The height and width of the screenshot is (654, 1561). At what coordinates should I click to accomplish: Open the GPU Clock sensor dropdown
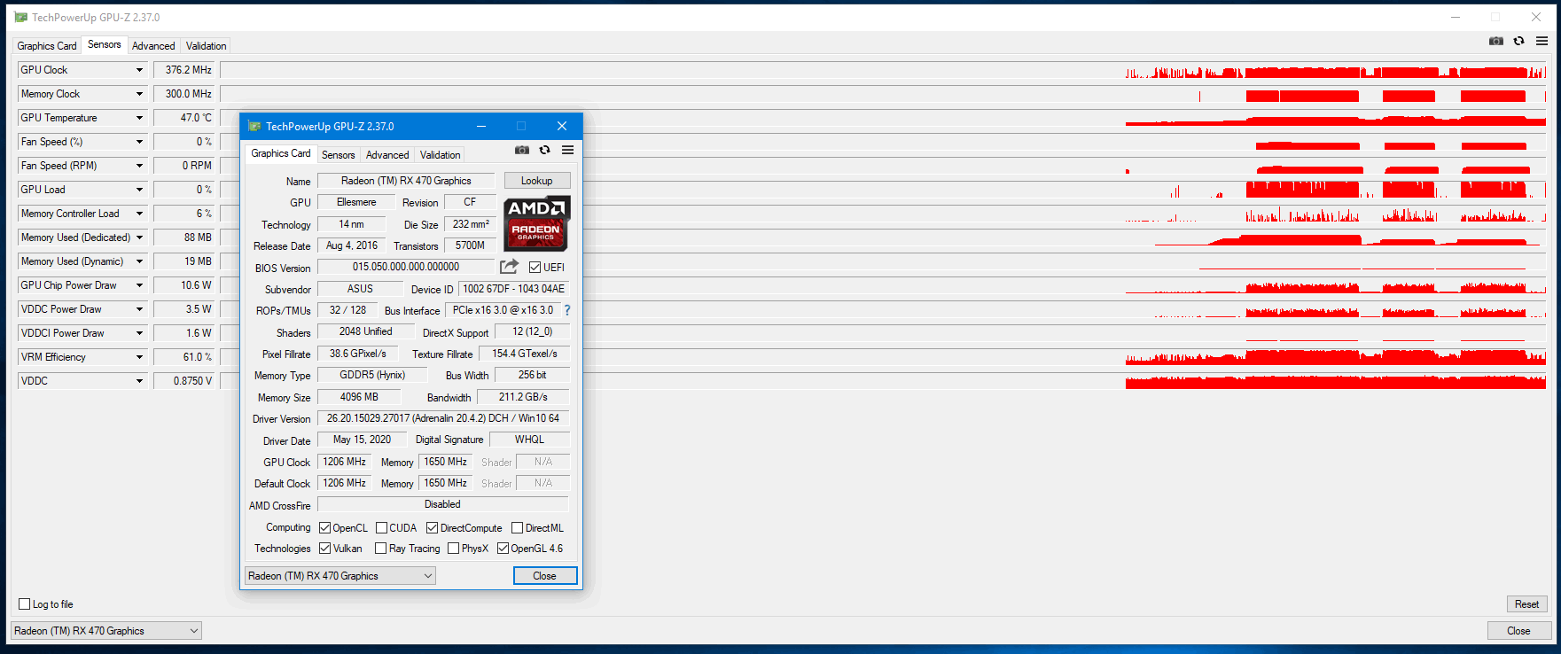[139, 70]
